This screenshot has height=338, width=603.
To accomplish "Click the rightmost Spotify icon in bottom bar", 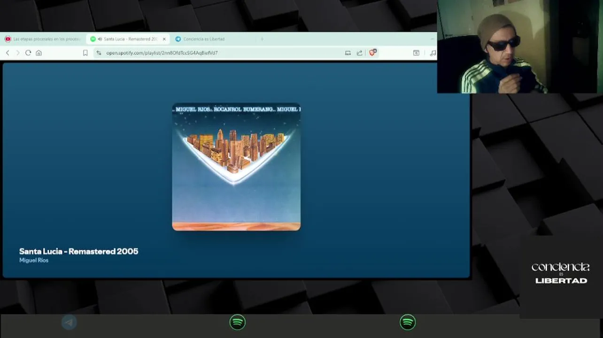I will (x=408, y=322).
